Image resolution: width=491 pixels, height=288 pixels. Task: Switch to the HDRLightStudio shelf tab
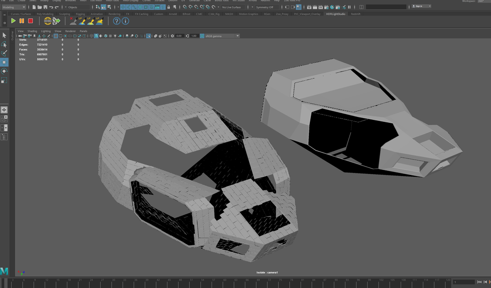coord(335,14)
